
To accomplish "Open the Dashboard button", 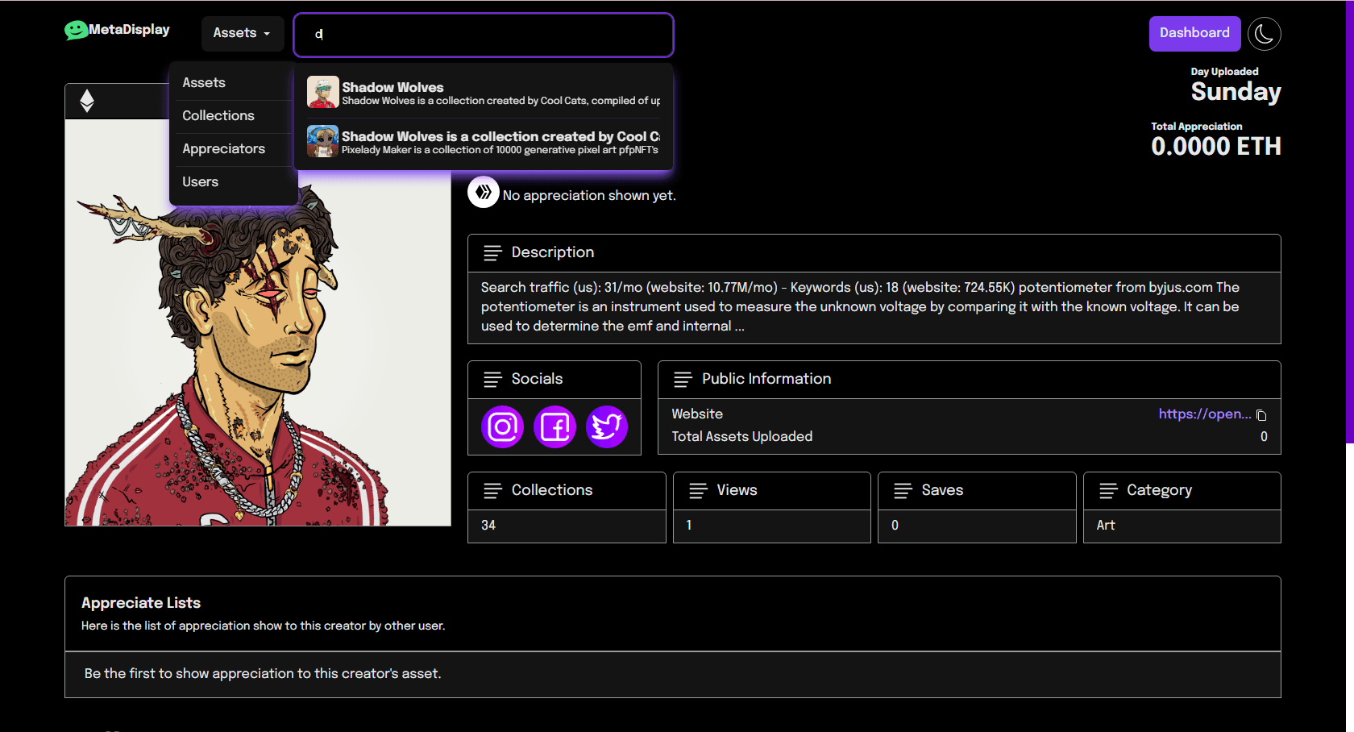I will point(1194,33).
